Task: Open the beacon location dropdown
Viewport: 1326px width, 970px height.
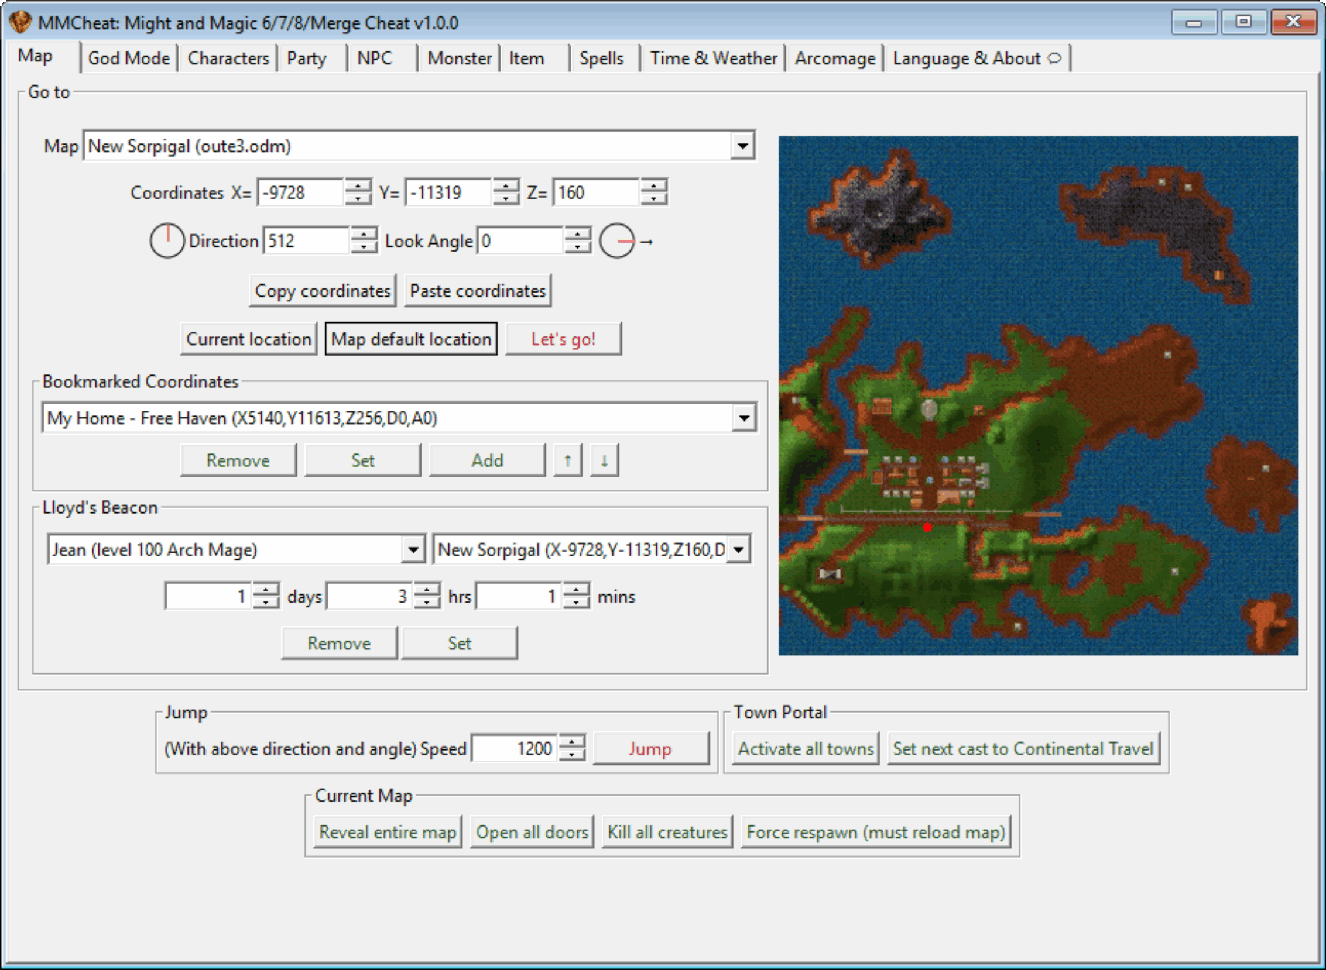Action: pyautogui.click(x=739, y=549)
